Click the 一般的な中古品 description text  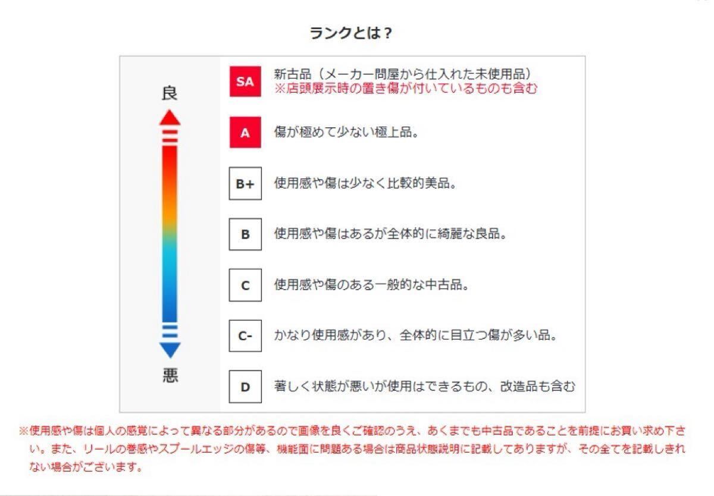(372, 285)
